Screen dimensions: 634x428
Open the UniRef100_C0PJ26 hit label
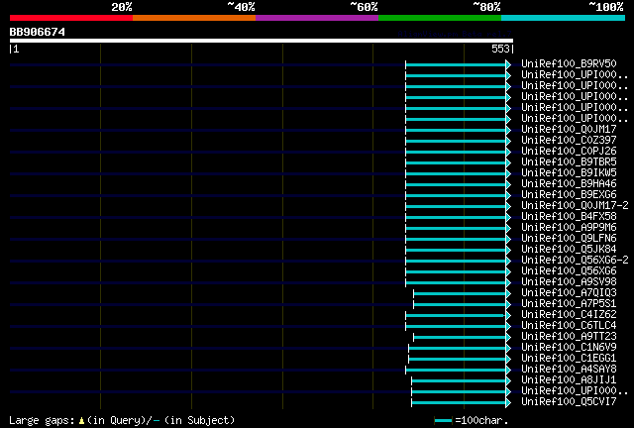tap(569, 151)
